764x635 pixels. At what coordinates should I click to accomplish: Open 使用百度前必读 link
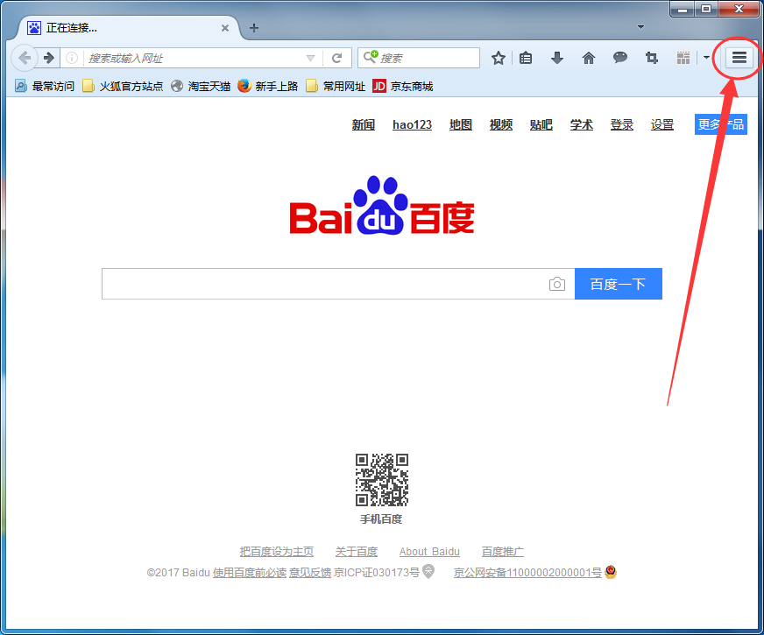pyautogui.click(x=250, y=573)
